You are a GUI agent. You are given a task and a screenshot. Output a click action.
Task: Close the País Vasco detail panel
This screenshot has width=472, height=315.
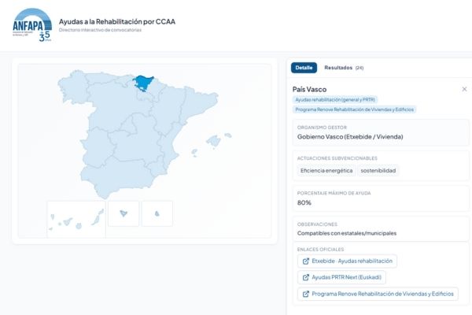(464, 89)
